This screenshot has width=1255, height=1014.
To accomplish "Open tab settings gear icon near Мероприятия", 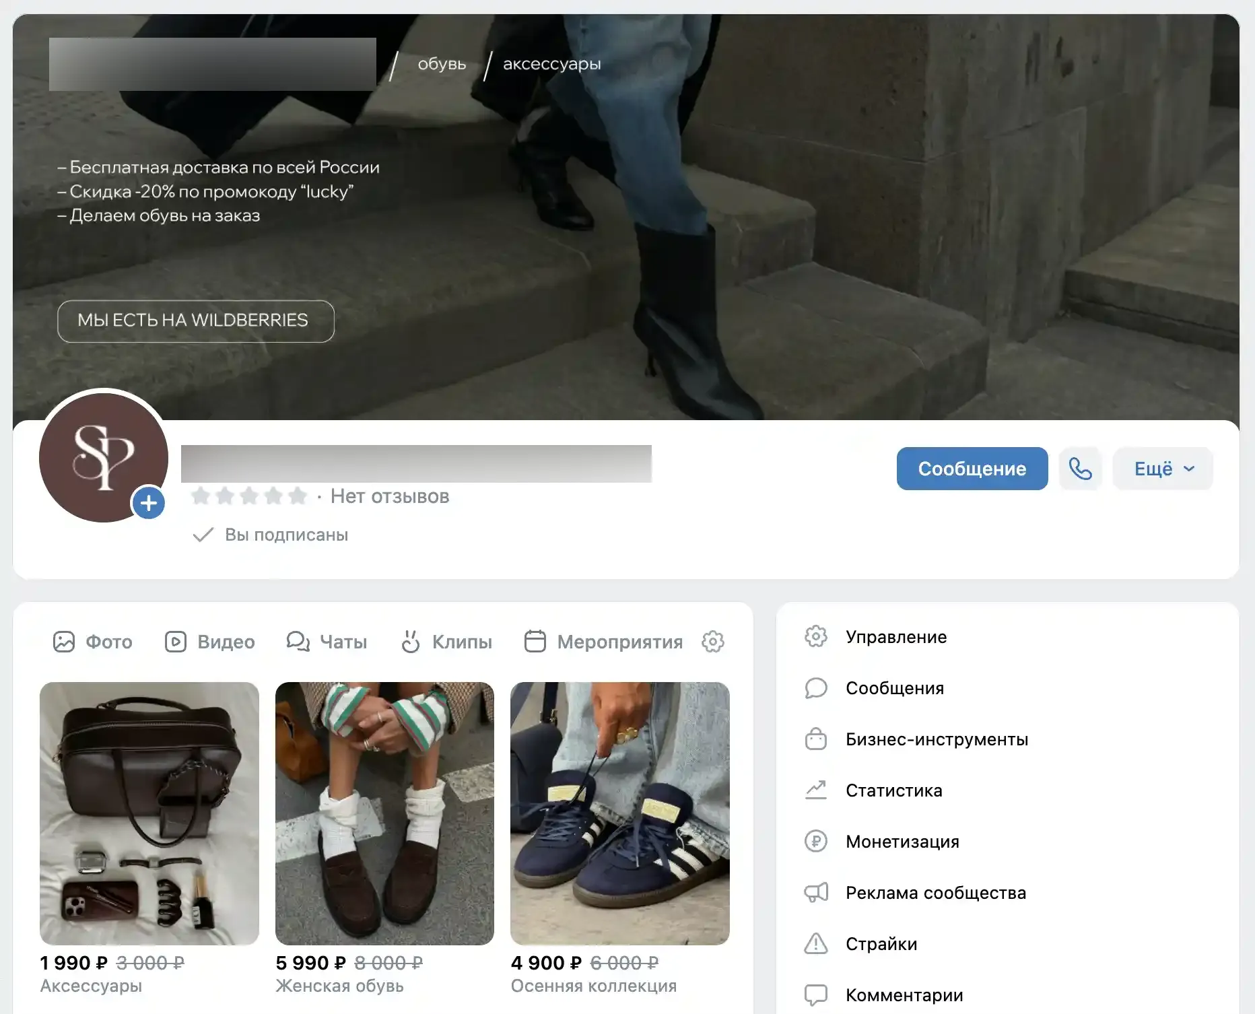I will click(713, 642).
